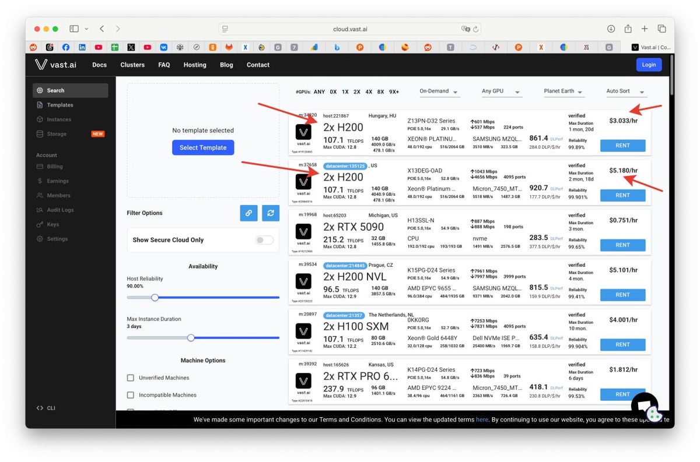Click the cloud.vast.ai address bar
The image size is (700, 462).
coord(351,29)
